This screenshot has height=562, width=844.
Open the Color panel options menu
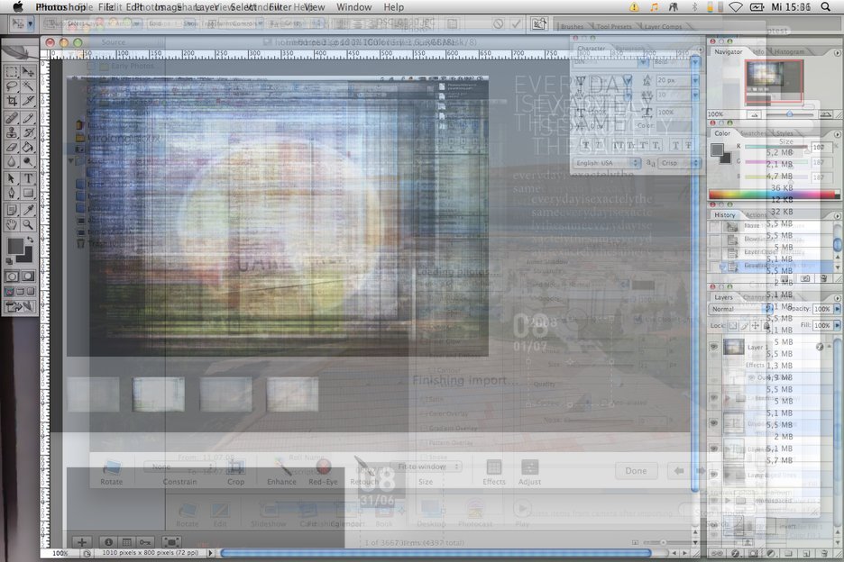coord(837,134)
